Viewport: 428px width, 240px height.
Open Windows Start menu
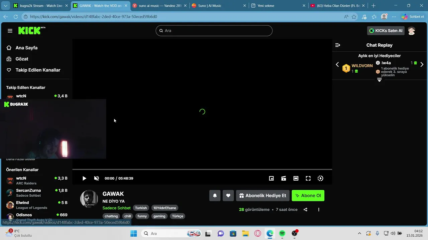(x=133, y=233)
